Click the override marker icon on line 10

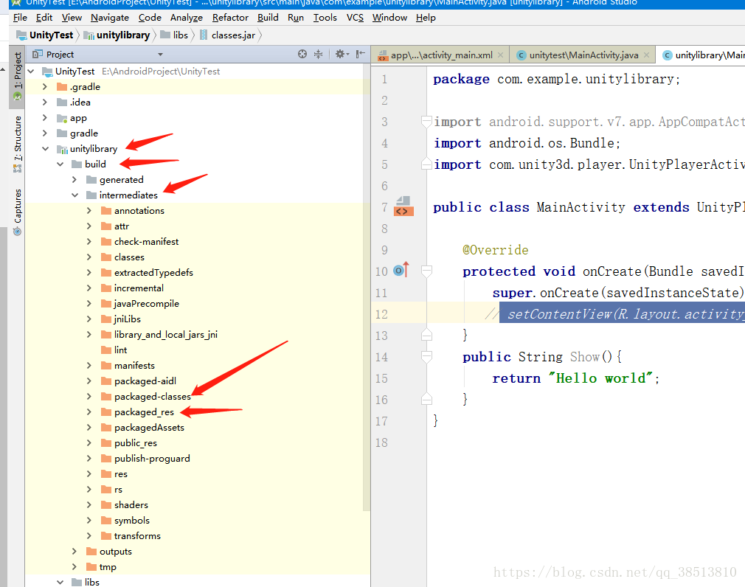(x=401, y=270)
